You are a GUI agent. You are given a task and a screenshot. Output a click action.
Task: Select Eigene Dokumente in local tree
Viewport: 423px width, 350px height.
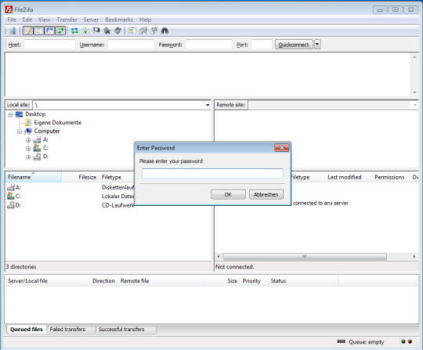coord(57,122)
